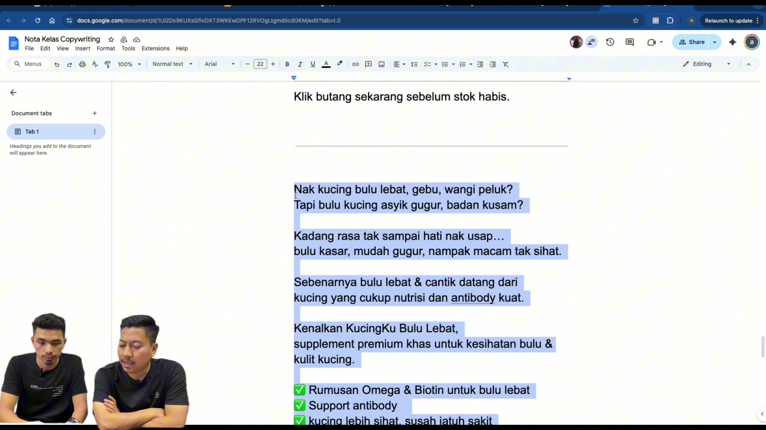Open Gemini sparkle assistant icon

[732, 42]
